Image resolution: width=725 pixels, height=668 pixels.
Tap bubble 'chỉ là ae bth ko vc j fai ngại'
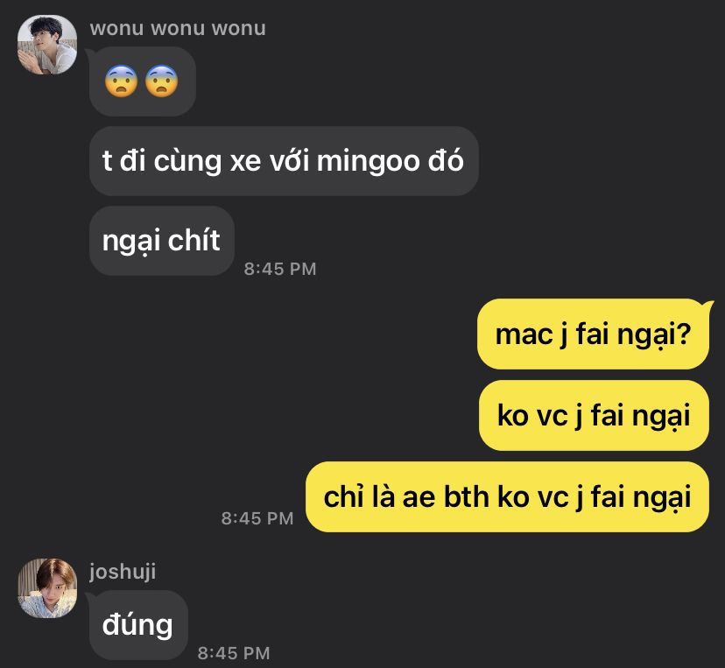pos(507,496)
